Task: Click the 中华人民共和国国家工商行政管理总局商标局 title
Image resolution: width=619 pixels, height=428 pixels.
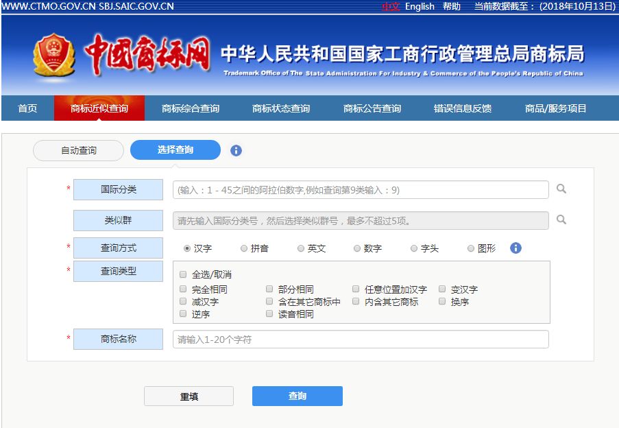Action: pos(402,54)
